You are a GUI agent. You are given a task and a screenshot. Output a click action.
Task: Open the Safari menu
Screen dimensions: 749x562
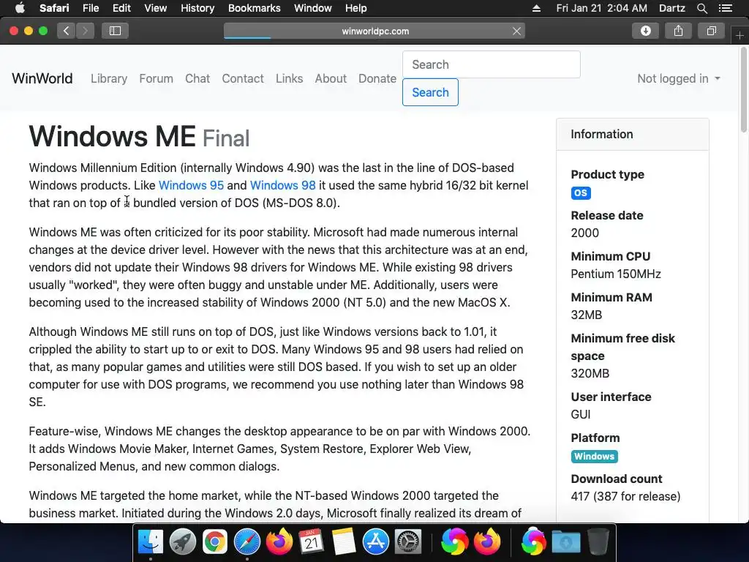coord(54,8)
